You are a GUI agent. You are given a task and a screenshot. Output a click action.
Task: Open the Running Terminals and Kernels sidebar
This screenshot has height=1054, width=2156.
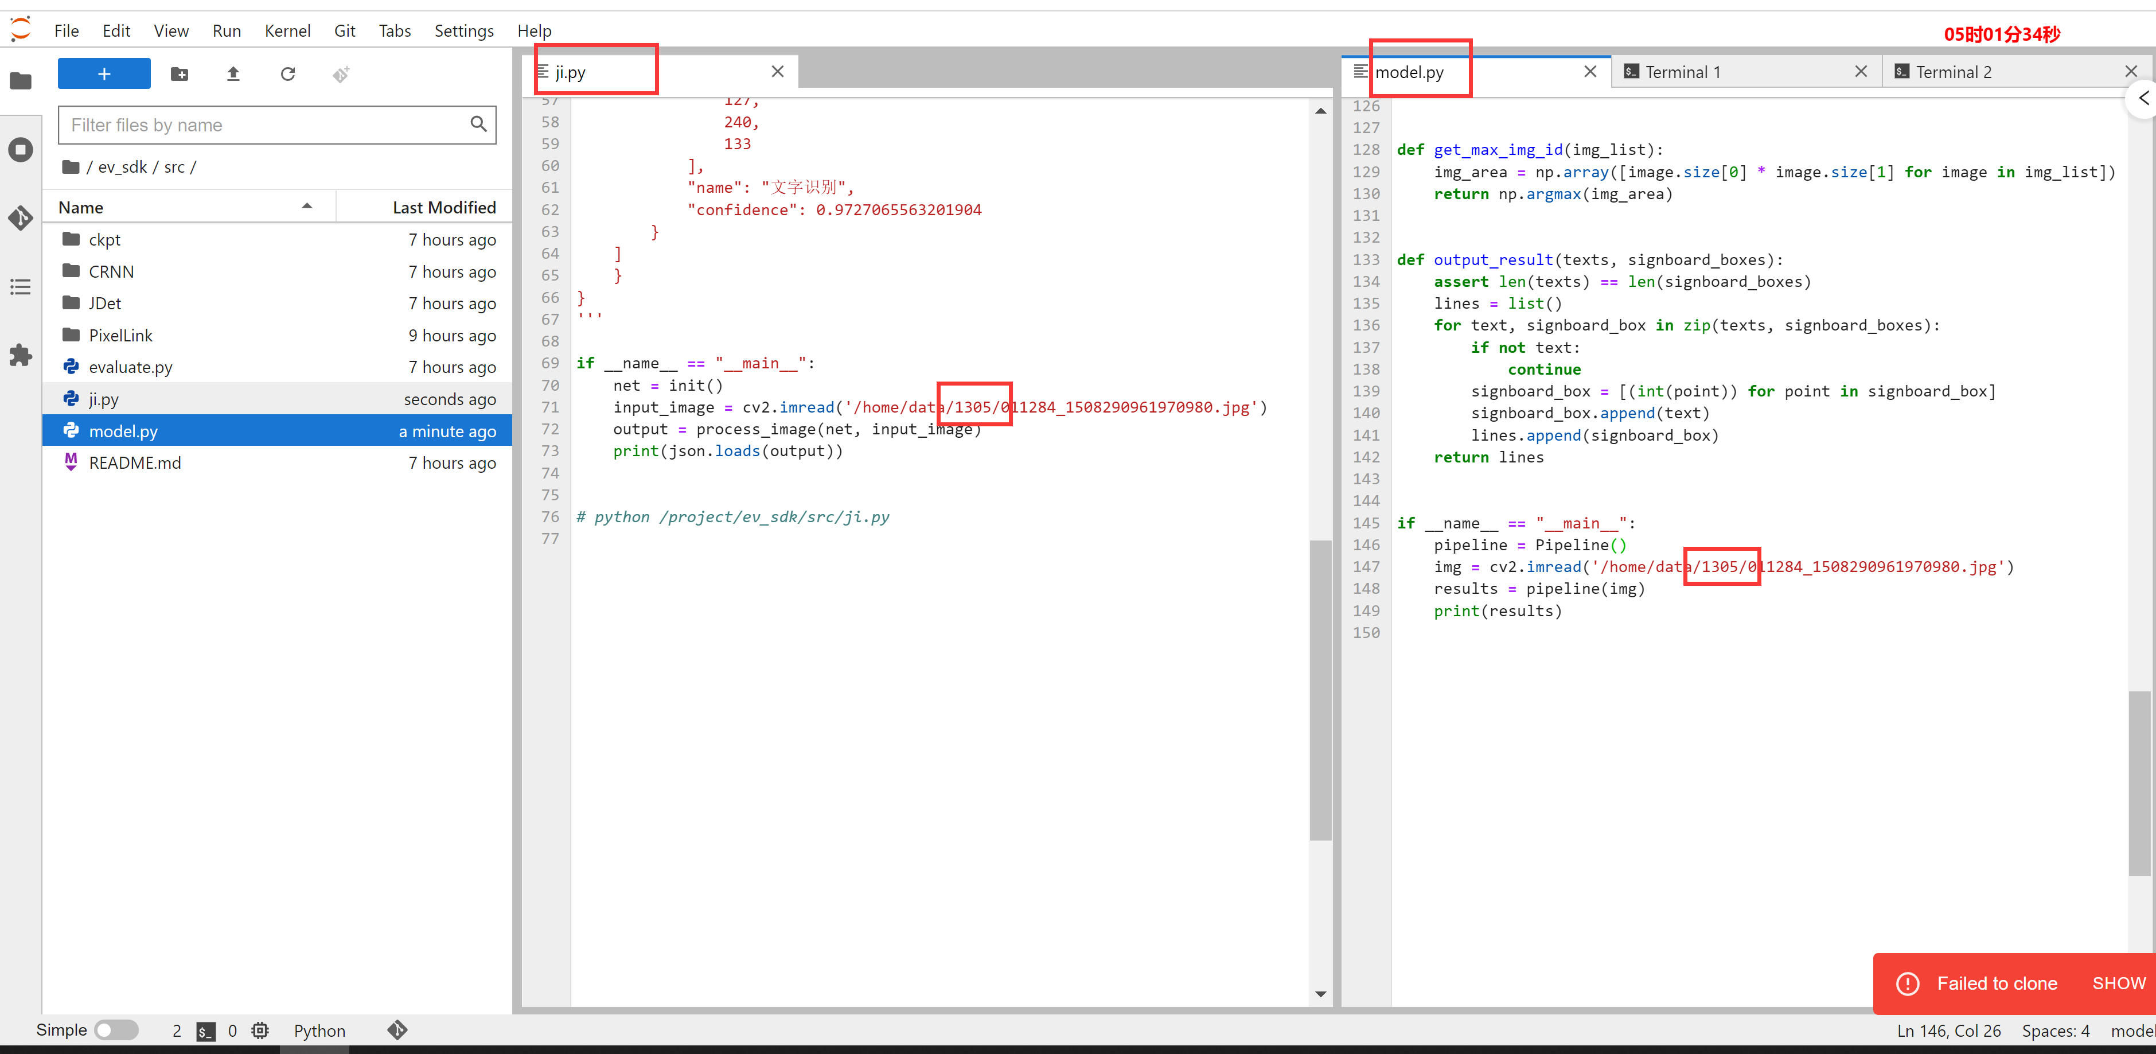click(21, 150)
